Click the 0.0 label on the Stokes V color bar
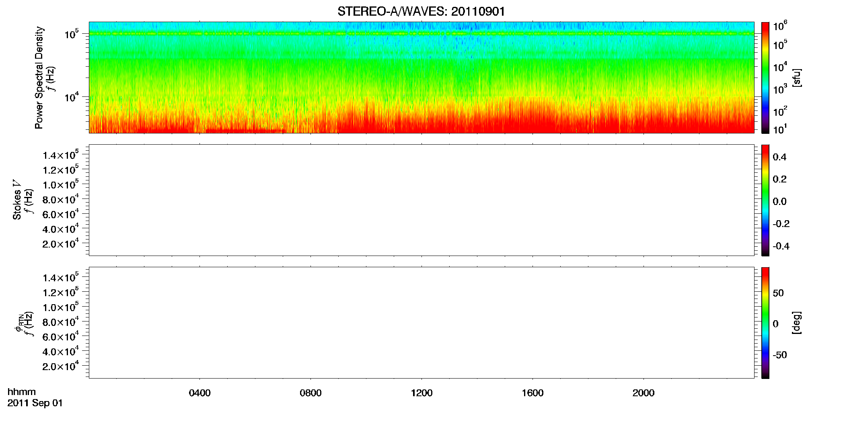 pyautogui.click(x=779, y=201)
